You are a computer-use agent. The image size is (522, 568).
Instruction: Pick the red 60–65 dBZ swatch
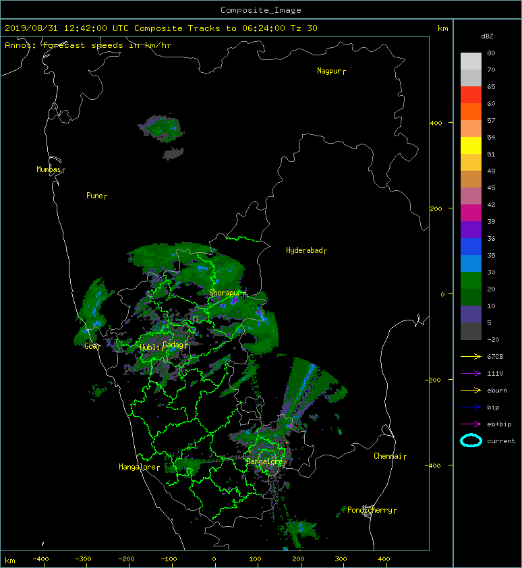pyautogui.click(x=471, y=95)
